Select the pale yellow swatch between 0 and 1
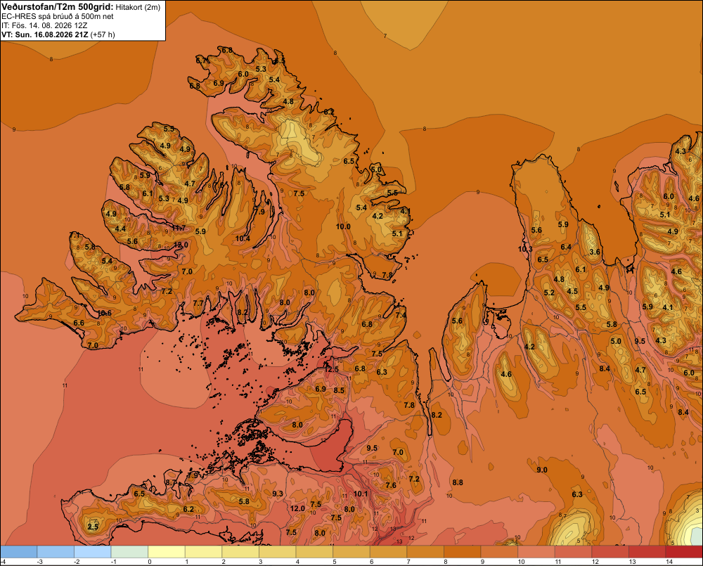703x566 pixels. pos(167,552)
